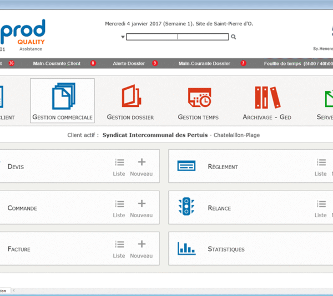Click the red 36 notification badge
Image resolution: width=333 pixels, height=296 pixels.
[11, 63]
